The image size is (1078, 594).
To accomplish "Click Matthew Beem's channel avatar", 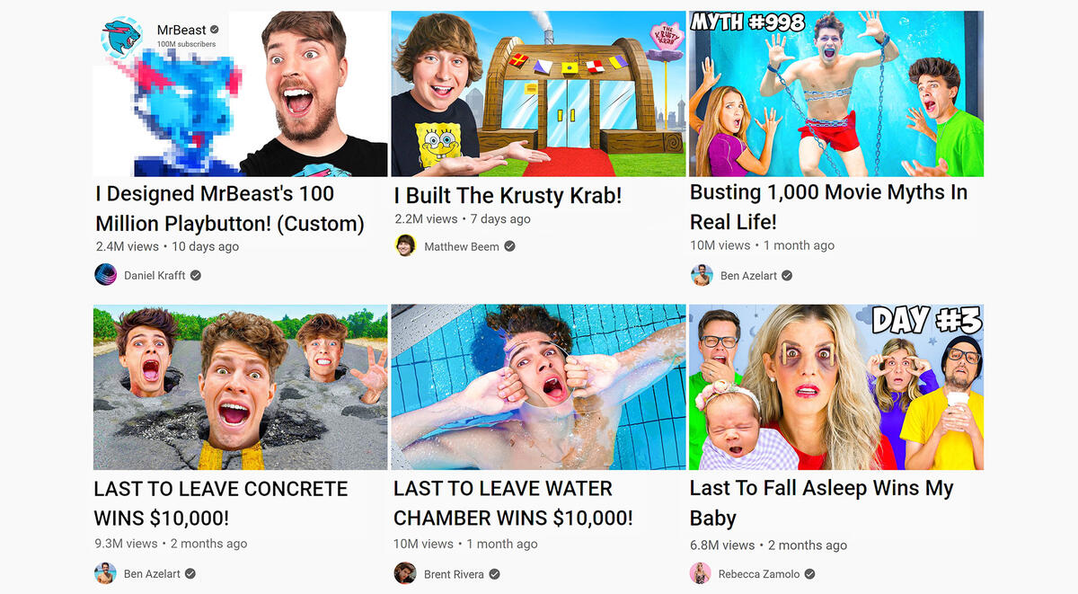I will pyautogui.click(x=406, y=246).
